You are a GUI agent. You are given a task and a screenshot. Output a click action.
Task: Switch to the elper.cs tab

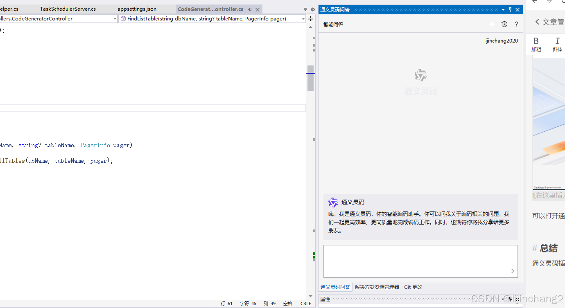[x=9, y=9]
